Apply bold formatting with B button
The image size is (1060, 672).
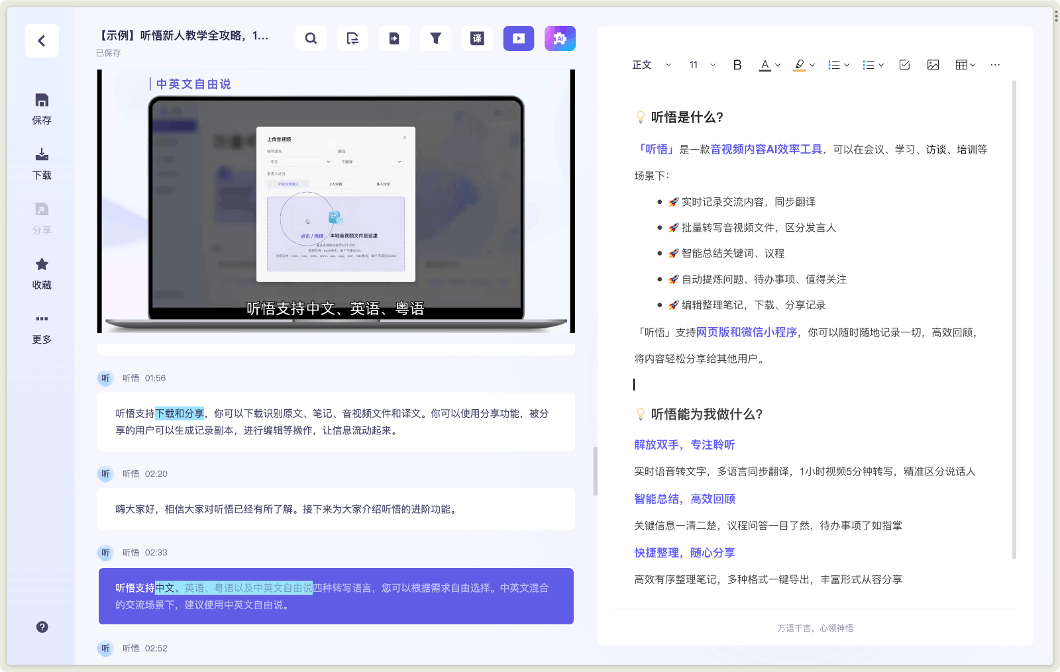pyautogui.click(x=737, y=65)
